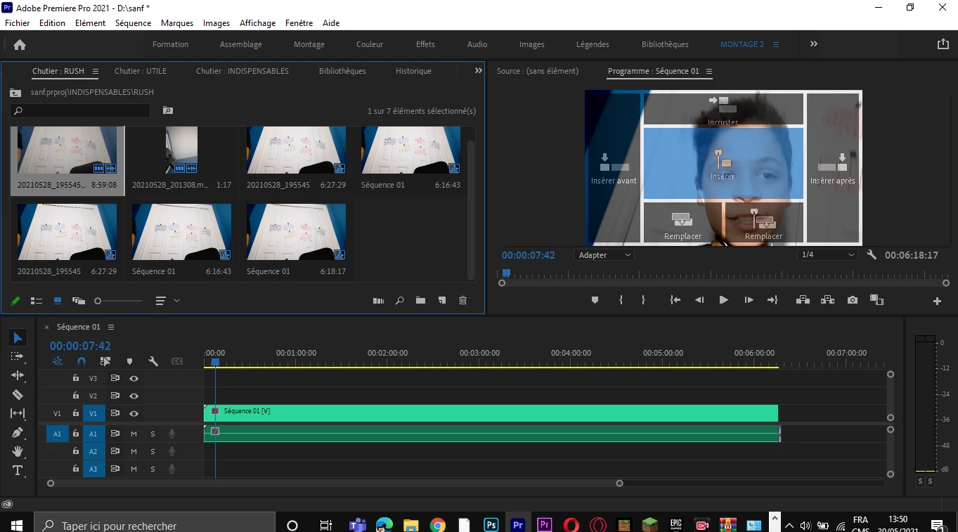
Task: Switch to Chutier : UTILE tab
Action: coord(141,71)
